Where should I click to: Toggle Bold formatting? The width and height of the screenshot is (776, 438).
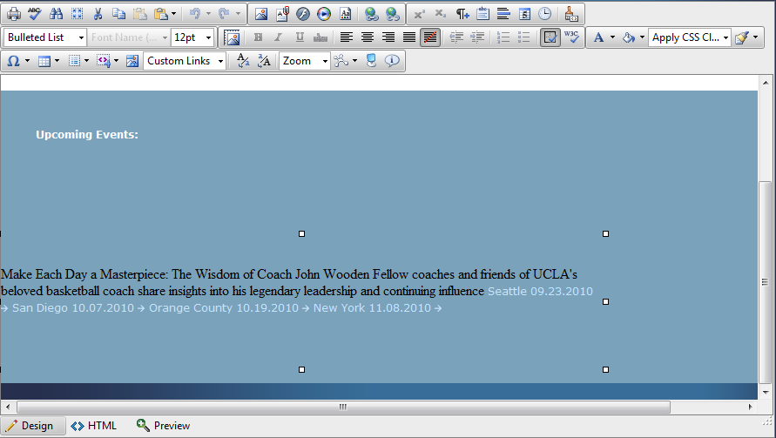click(258, 37)
